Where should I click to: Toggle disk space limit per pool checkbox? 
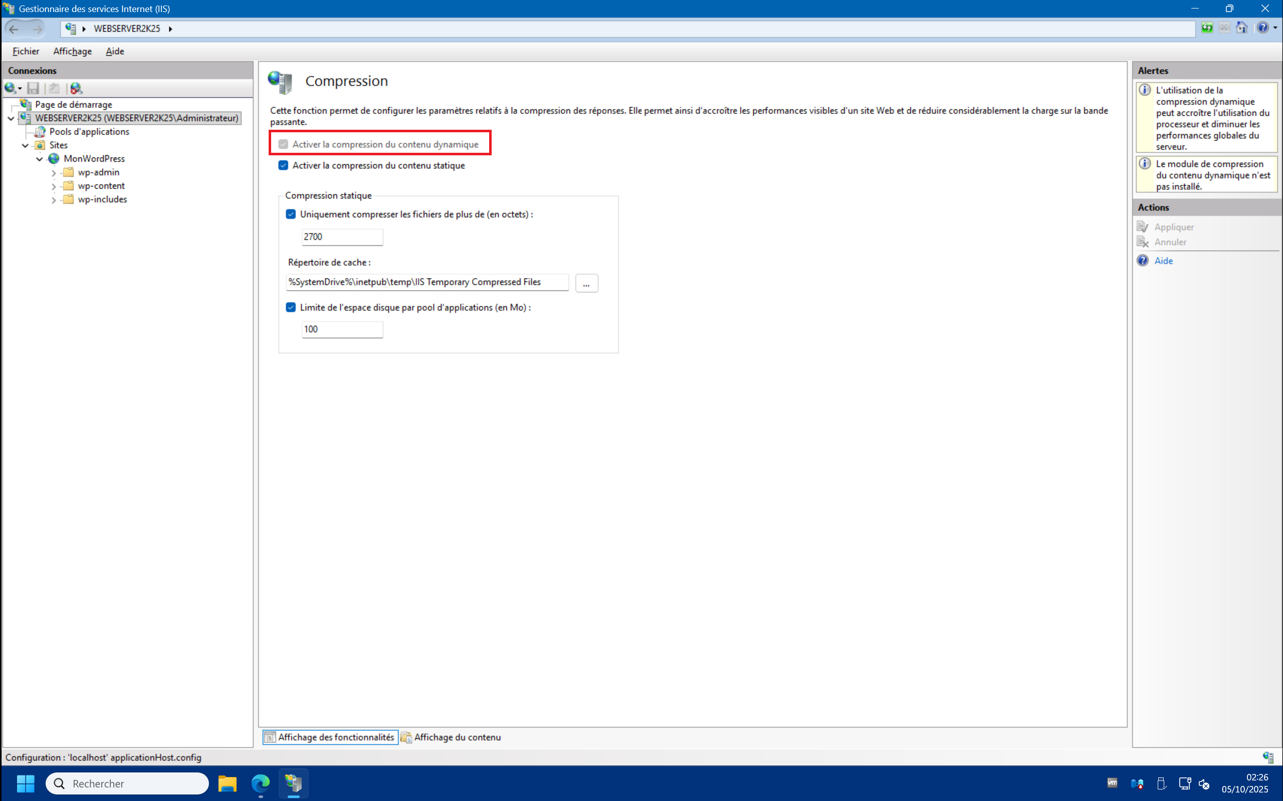click(291, 307)
